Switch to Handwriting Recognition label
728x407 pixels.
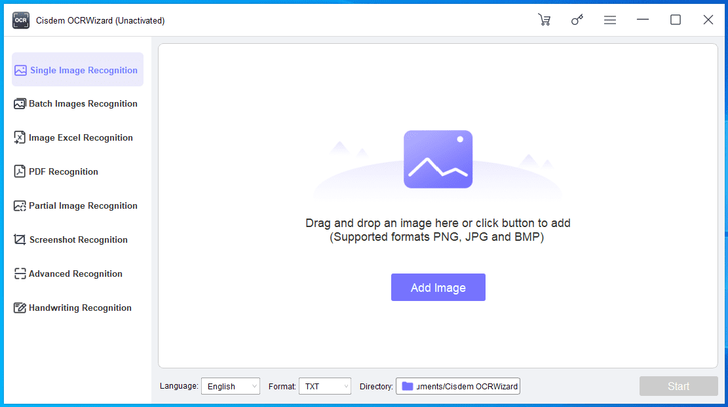tap(81, 308)
